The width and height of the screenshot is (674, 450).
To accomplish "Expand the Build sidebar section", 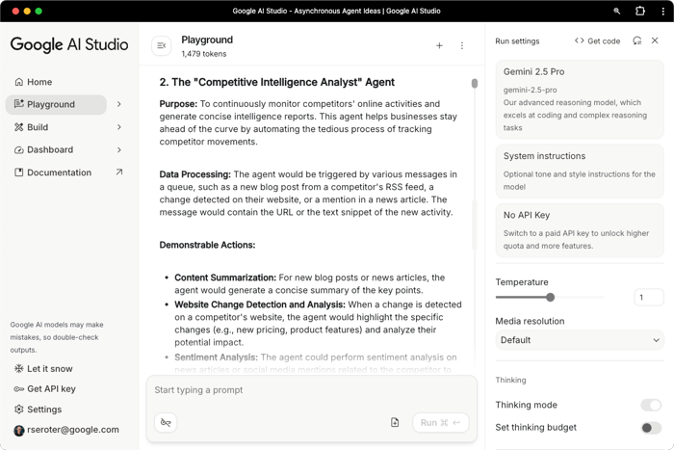I will tap(119, 127).
